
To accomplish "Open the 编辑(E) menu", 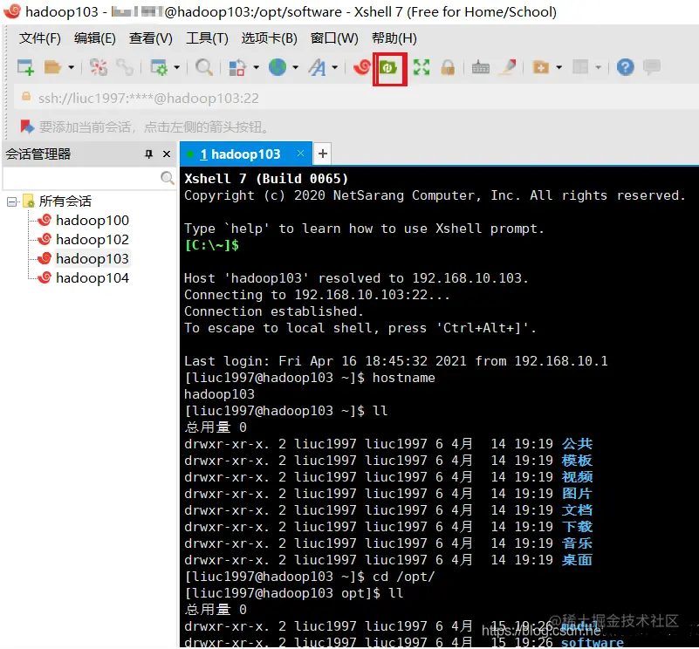I will 95,38.
